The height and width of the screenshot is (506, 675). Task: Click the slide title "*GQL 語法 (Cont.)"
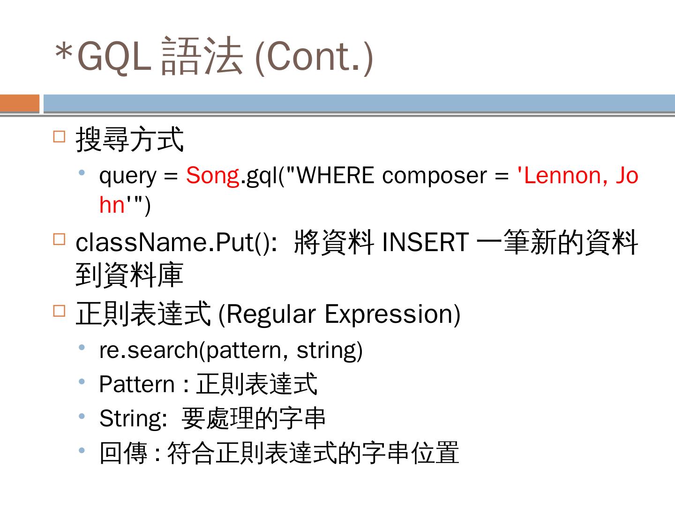click(214, 56)
